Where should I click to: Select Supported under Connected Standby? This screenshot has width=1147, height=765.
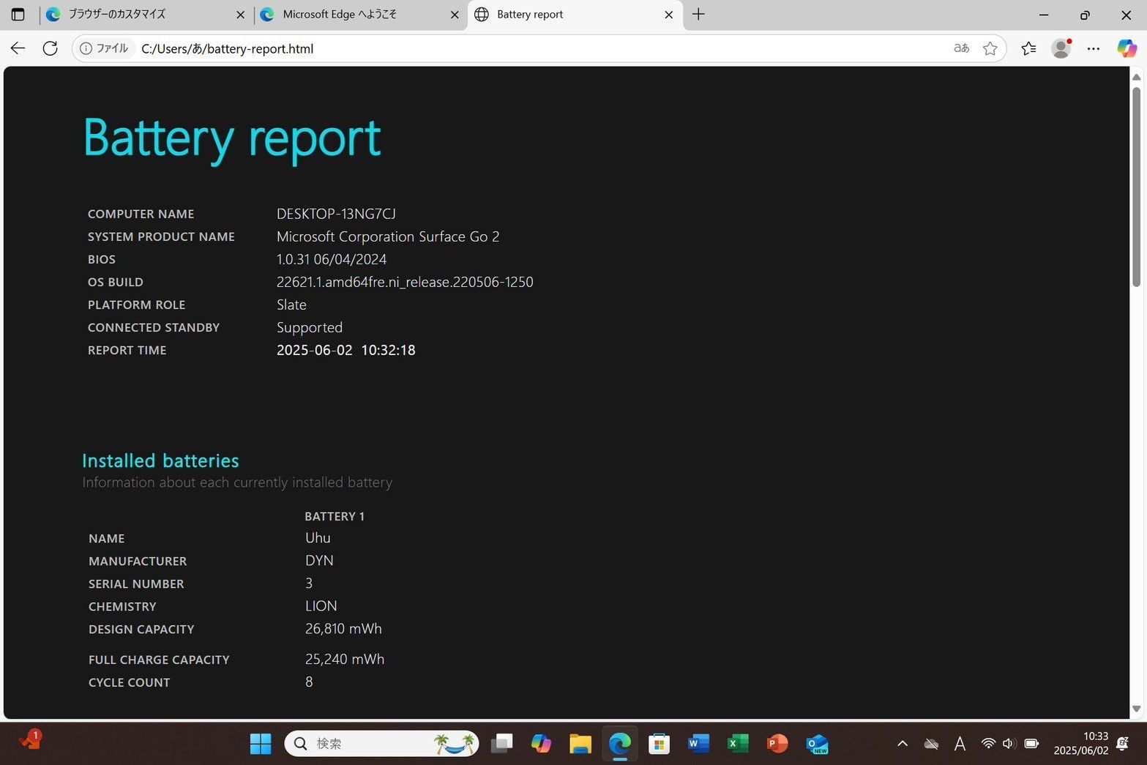310,327
